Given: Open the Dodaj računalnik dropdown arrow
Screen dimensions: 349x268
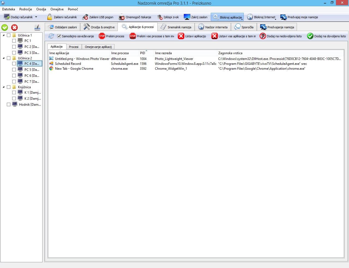Looking at the screenshot, I should (36, 17).
